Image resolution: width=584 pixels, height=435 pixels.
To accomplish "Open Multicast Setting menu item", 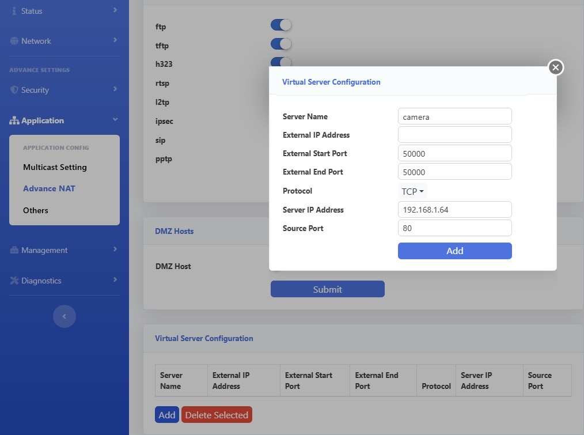I will 55,167.
